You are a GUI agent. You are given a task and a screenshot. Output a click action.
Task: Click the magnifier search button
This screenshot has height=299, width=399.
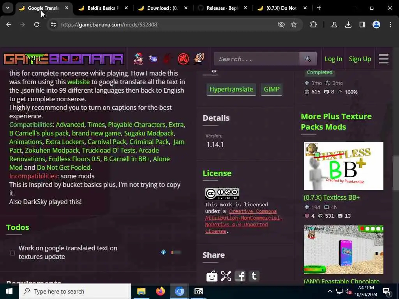pyautogui.click(x=308, y=59)
